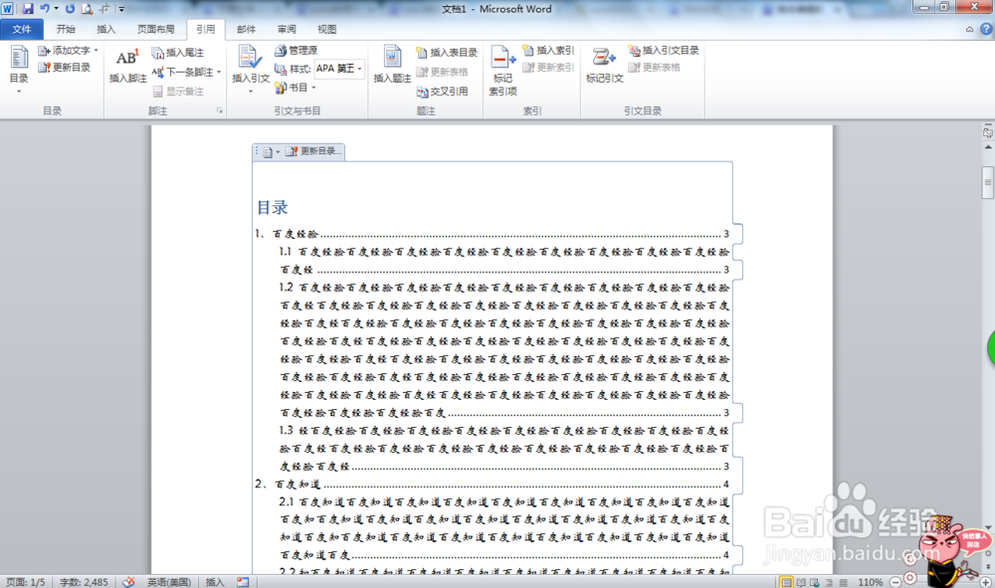Open the 脚注 group dialog launcher
Image resolution: width=995 pixels, height=588 pixels.
click(220, 110)
